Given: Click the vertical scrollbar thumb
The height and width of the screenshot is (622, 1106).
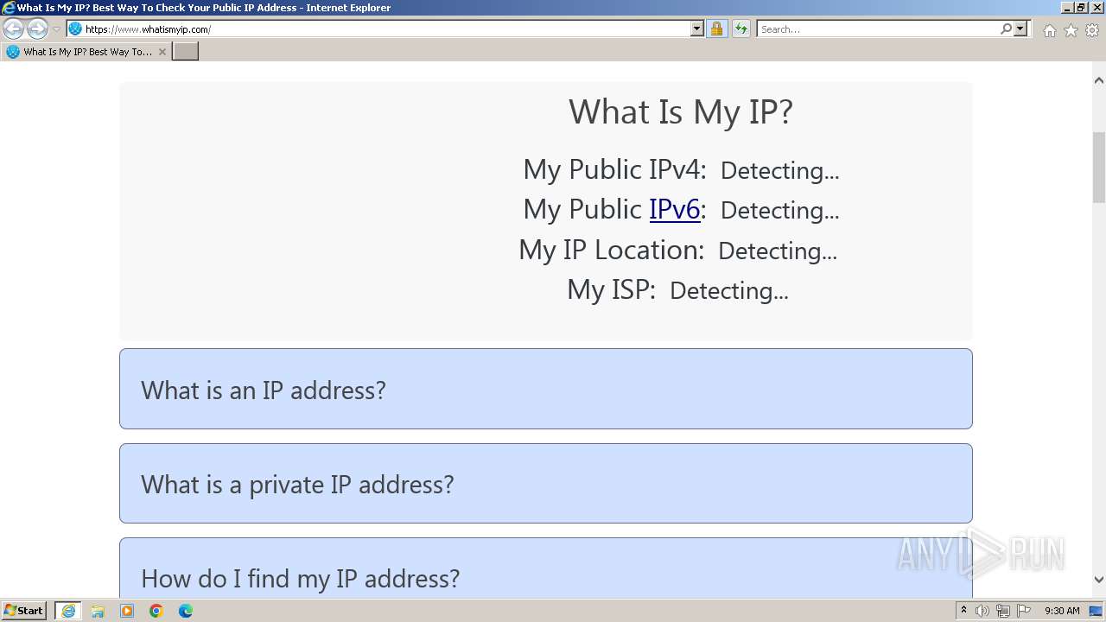Looking at the screenshot, I should click(x=1099, y=167).
